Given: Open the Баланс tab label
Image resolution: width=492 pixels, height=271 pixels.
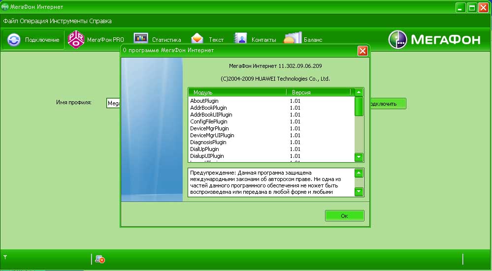Looking at the screenshot, I should (313, 40).
